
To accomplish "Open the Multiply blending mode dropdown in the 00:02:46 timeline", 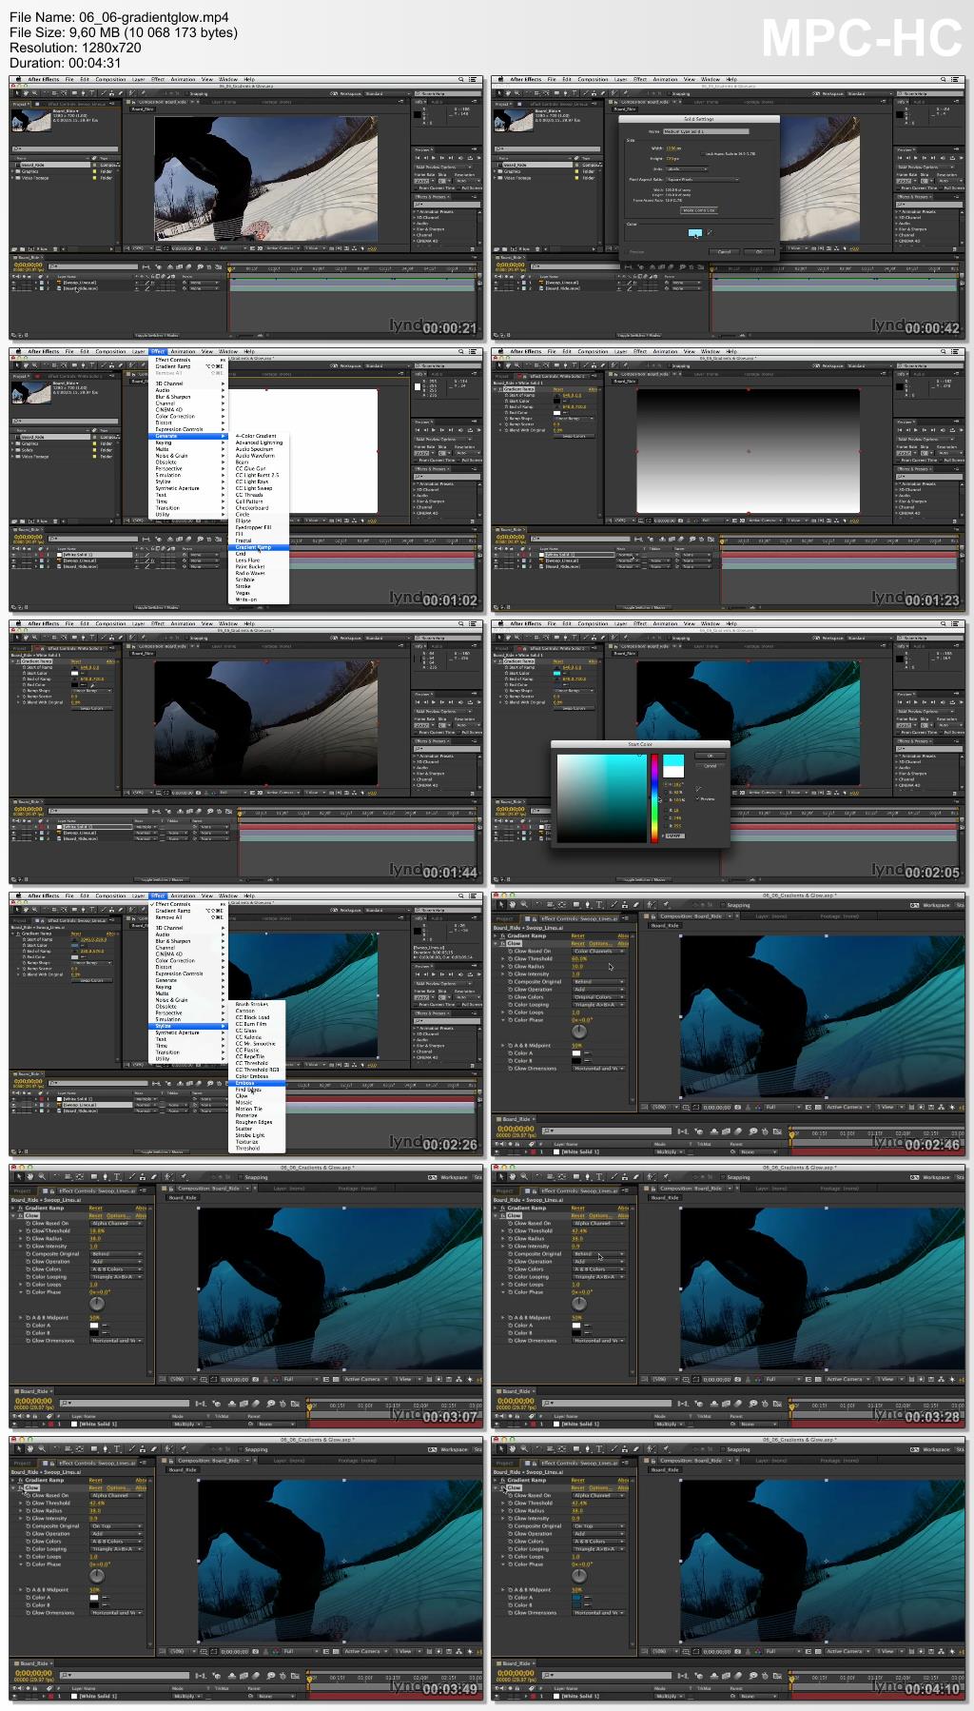I will click(x=670, y=1151).
